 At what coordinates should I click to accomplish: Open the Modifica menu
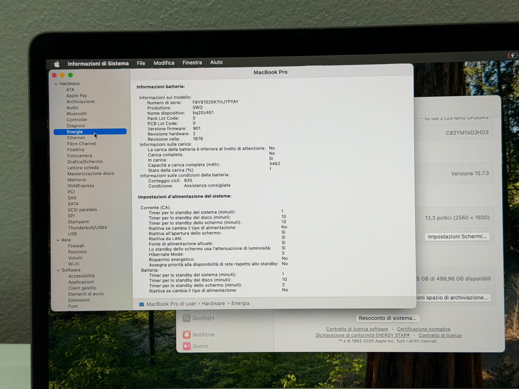164,63
